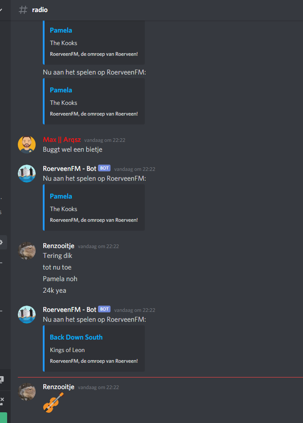Click the violin emoji in Renzooitje's message
Screen dimensions: 303x423
(53, 402)
